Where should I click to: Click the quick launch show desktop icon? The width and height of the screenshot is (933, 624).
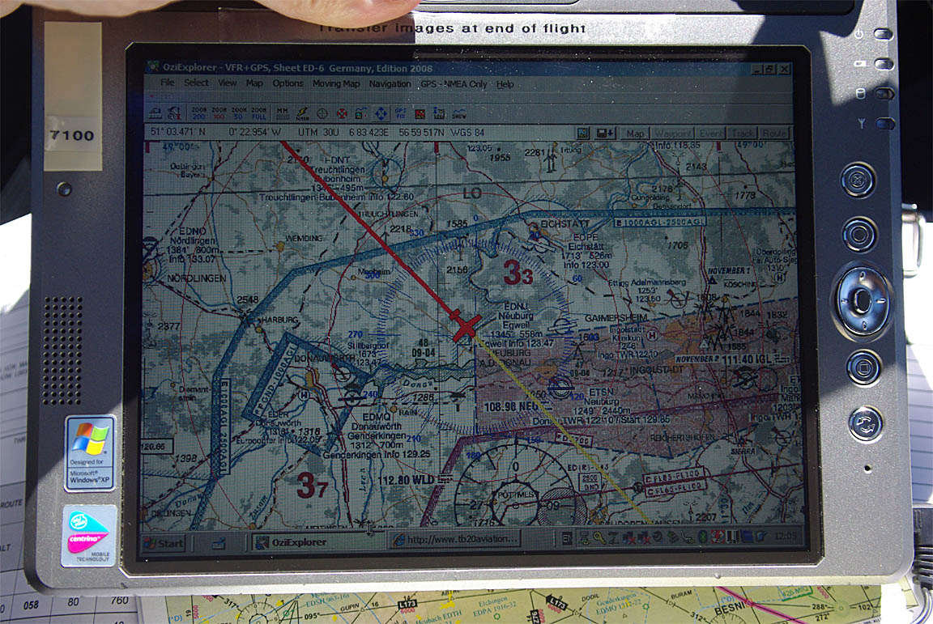pos(219,542)
